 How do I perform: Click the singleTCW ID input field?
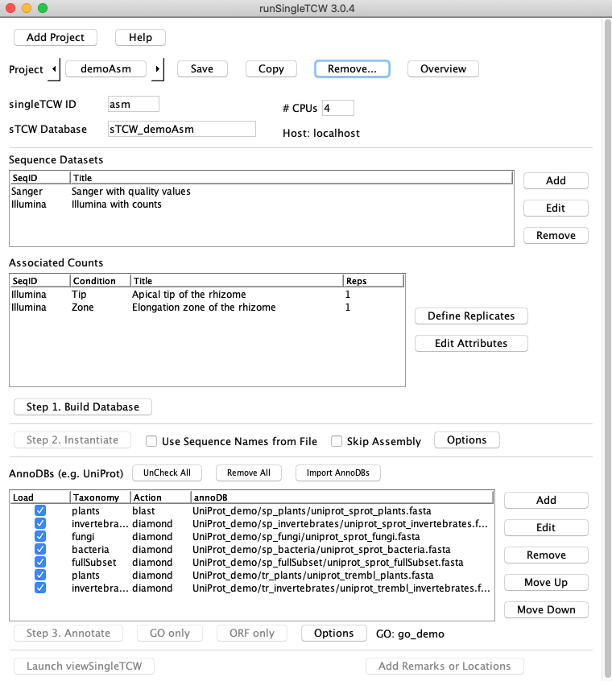[x=133, y=104]
